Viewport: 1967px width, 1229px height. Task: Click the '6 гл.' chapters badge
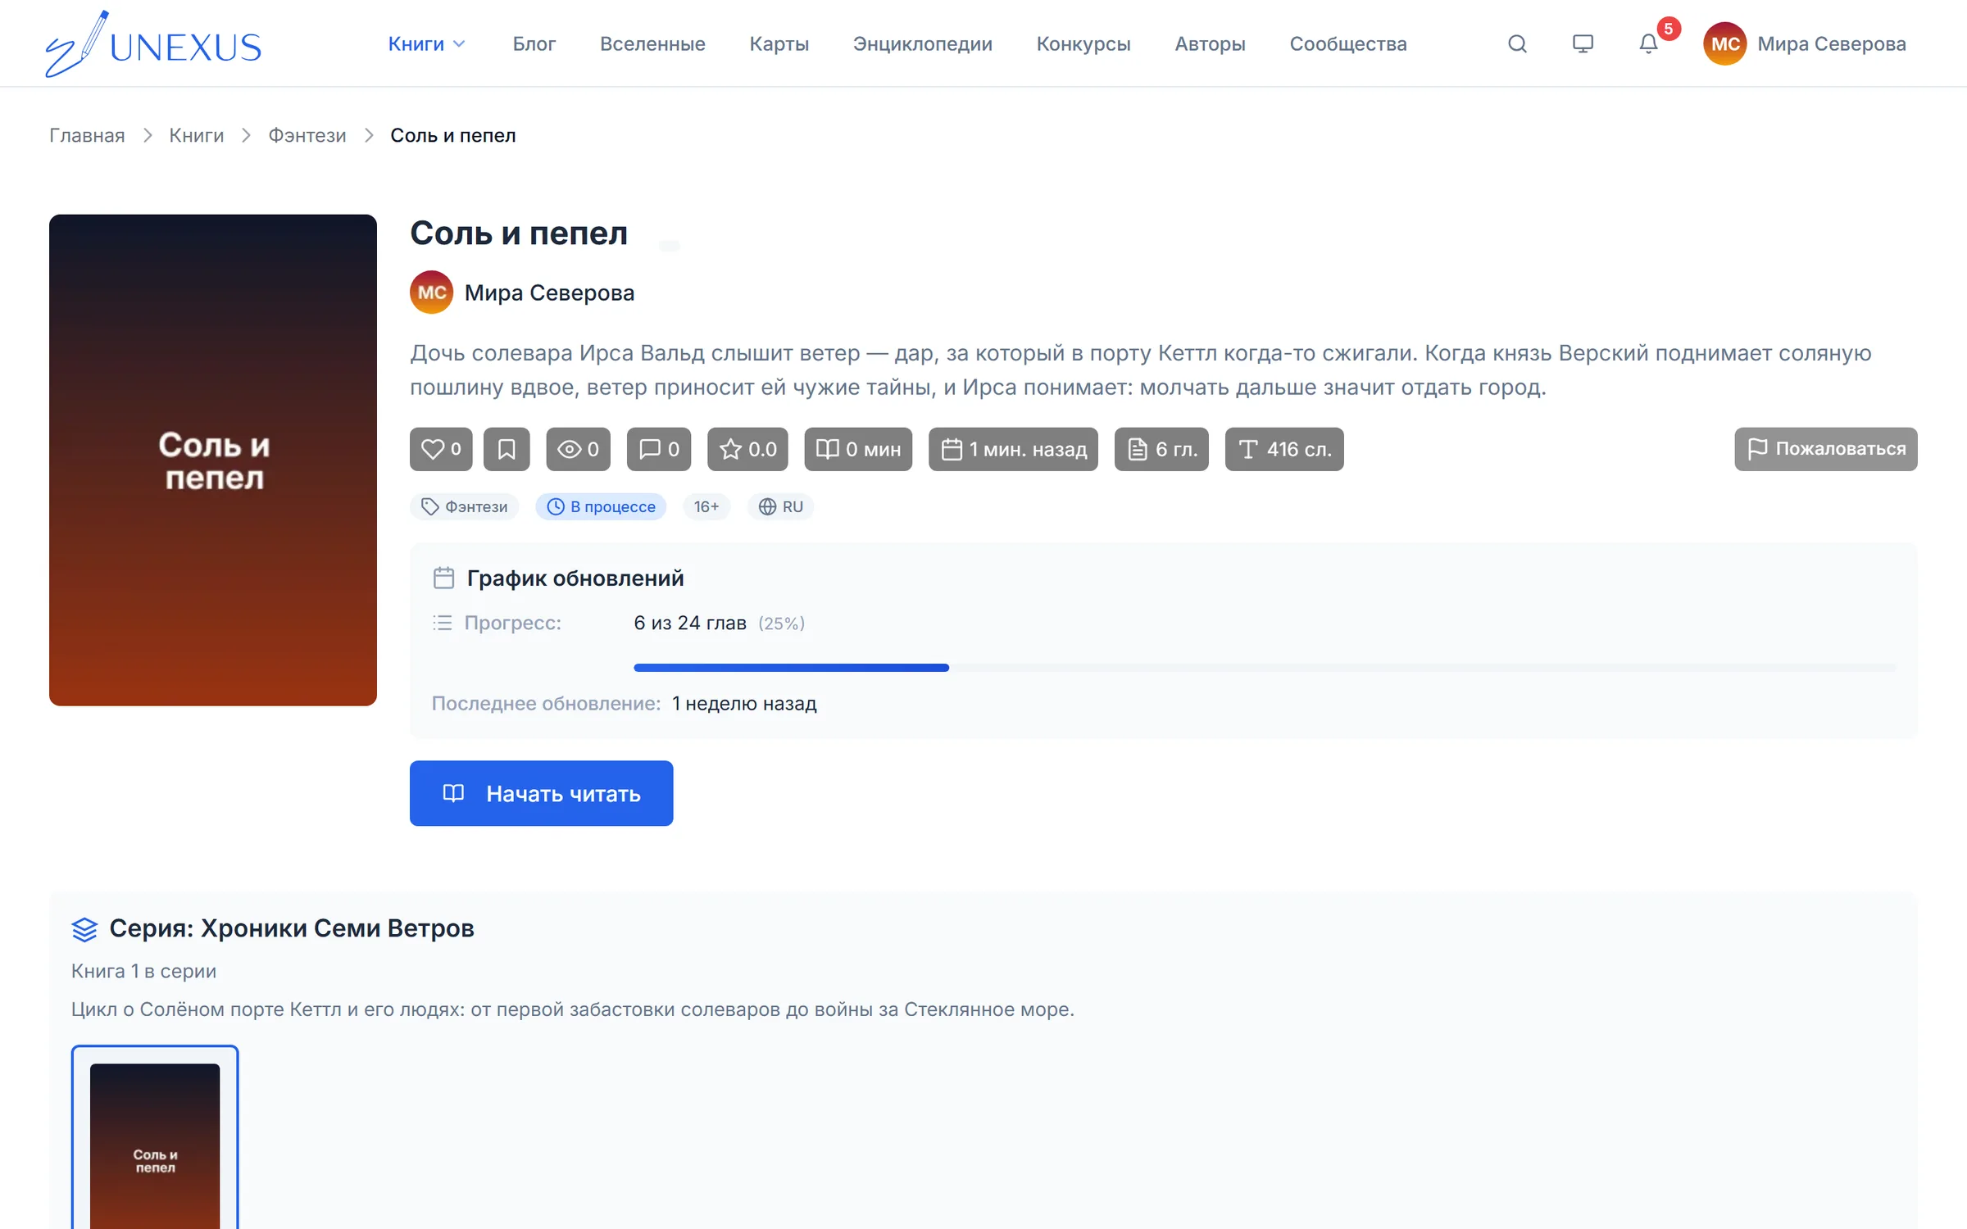[x=1161, y=449]
